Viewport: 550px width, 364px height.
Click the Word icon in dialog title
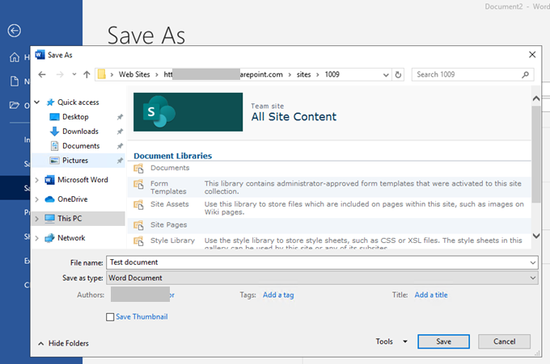40,55
